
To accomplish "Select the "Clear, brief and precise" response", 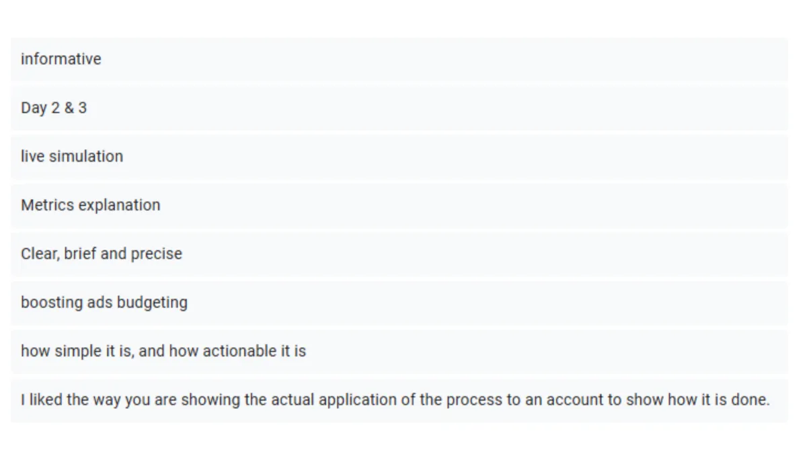I will (399, 254).
